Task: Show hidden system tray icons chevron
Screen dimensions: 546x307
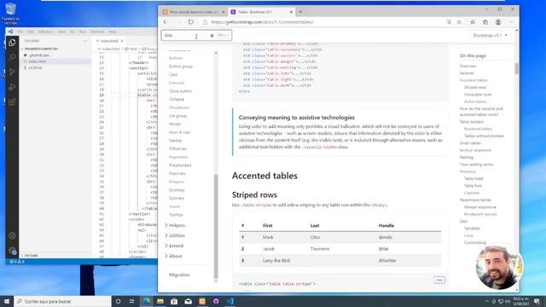Action: 487,301
